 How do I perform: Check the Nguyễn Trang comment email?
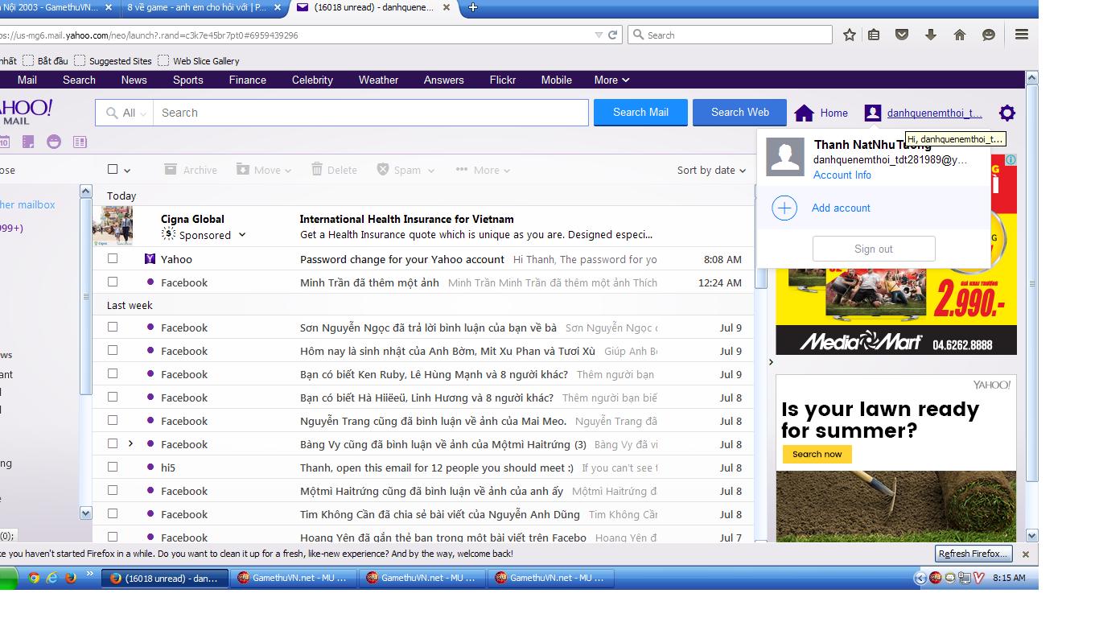tap(113, 420)
